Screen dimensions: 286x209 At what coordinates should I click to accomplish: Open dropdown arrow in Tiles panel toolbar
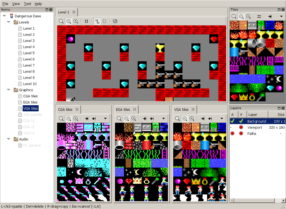pos(281,17)
